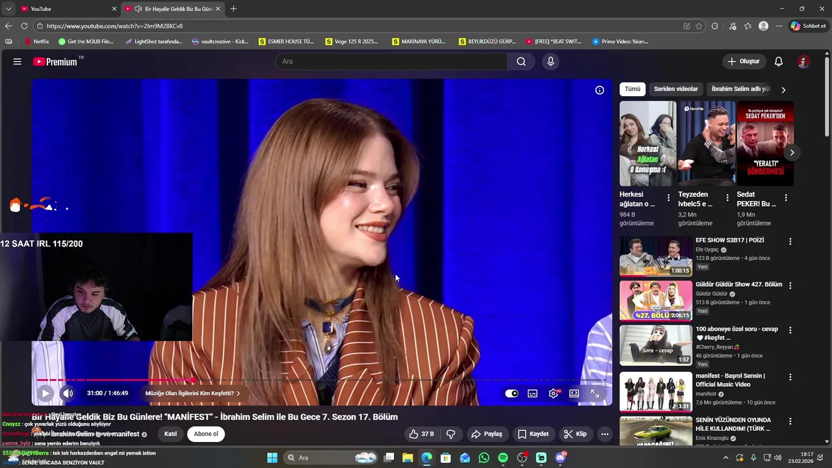This screenshot has width=832, height=468.
Task: Switch to theater mode
Action: pos(574,393)
